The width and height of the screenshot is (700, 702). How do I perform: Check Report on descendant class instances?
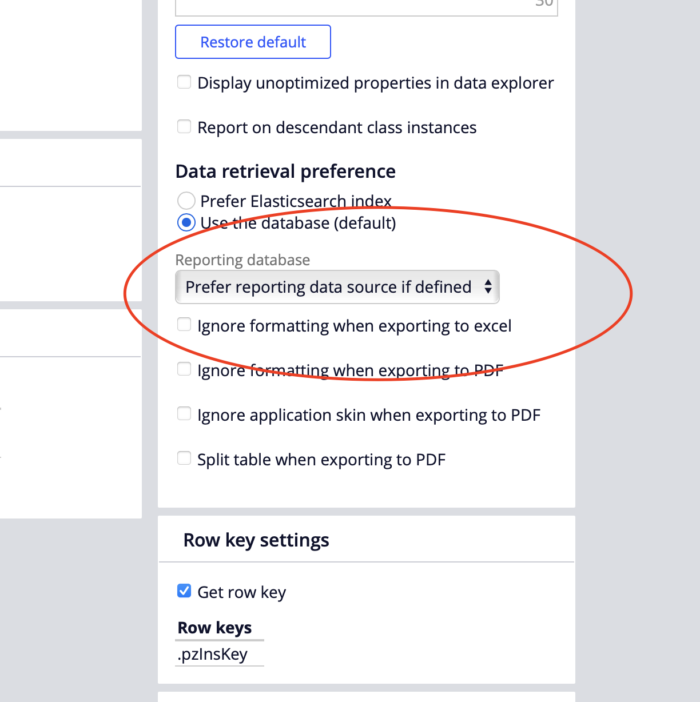click(x=184, y=126)
